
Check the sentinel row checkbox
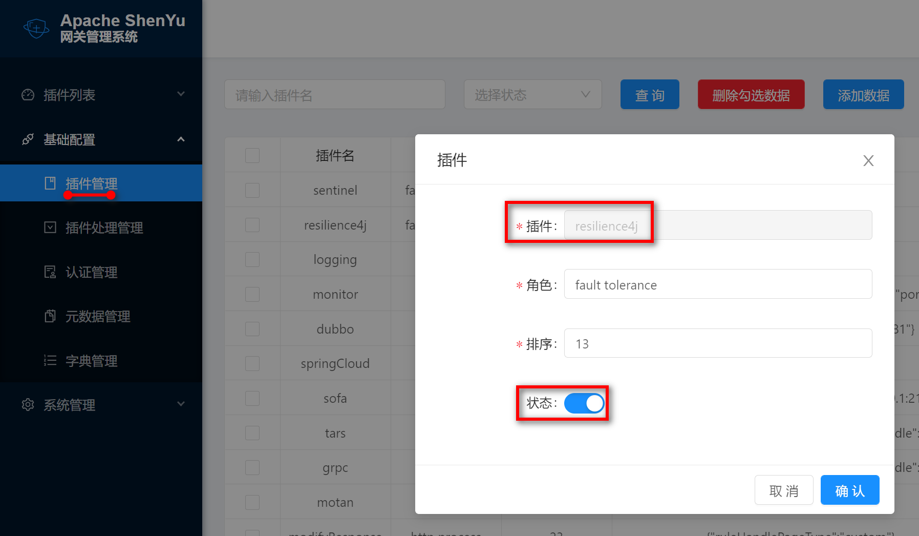point(252,190)
